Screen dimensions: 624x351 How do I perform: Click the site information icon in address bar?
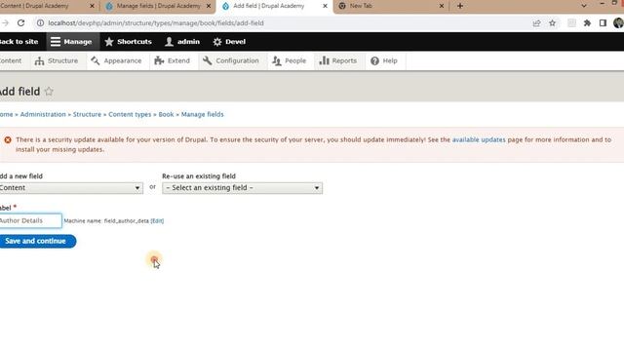[40, 23]
